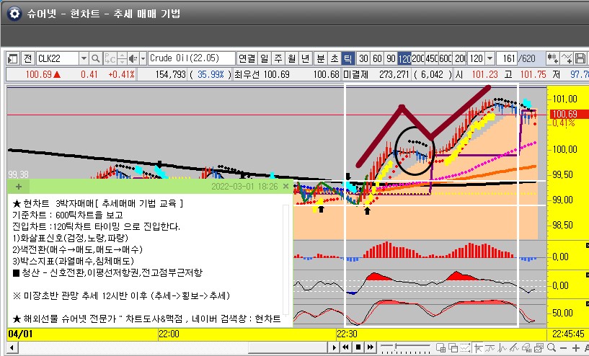Viewport: 589px width, 356px height.
Task: Set tick interval to 90
Action: [391, 58]
